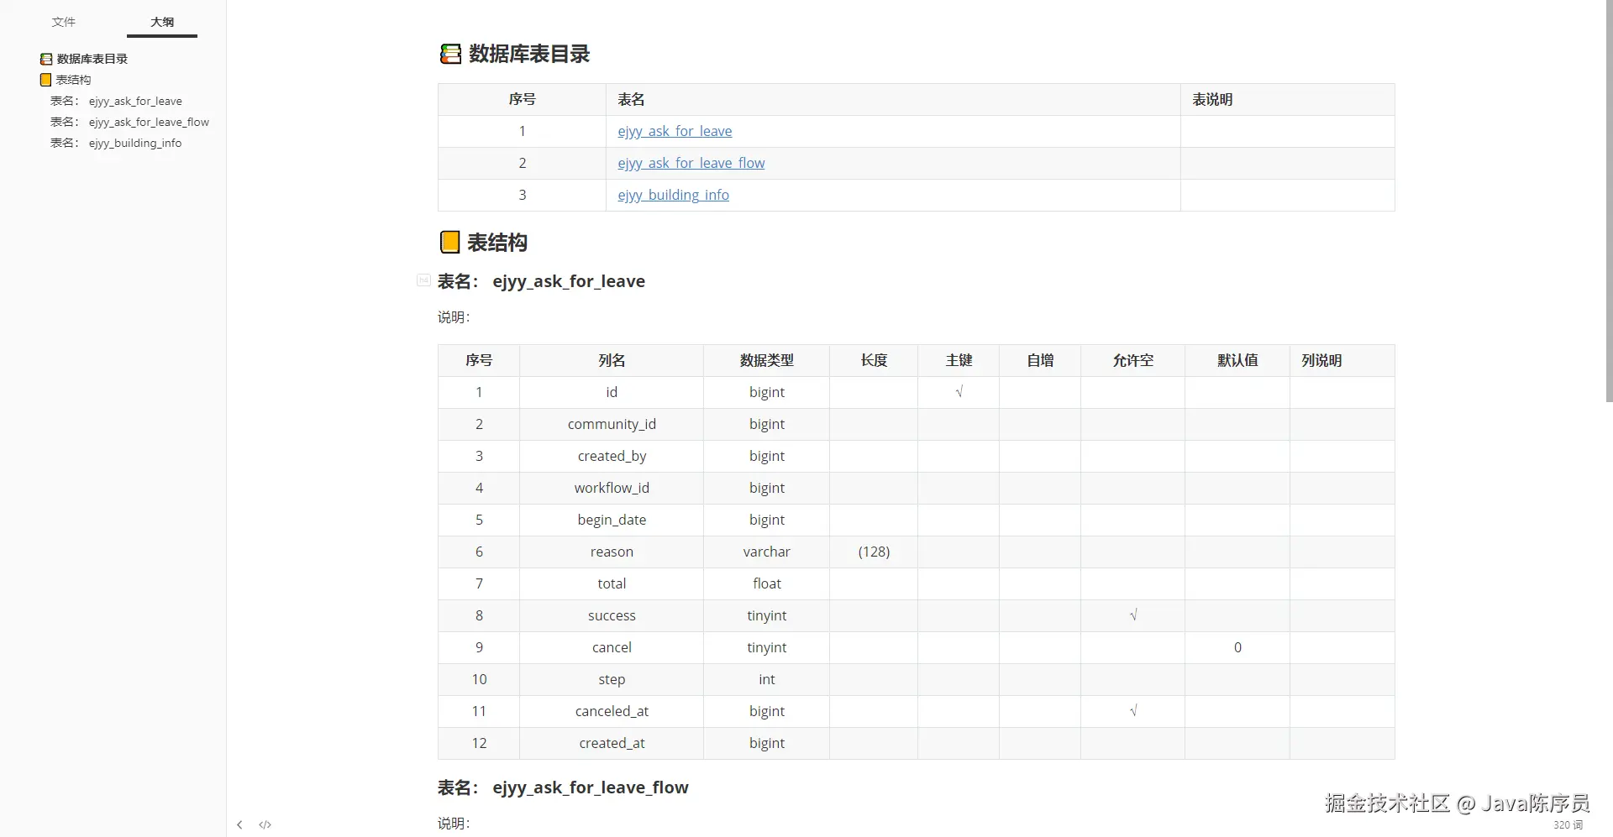Click the 允许空 checkmark in the success row
1613x837 pixels.
coord(1132,615)
